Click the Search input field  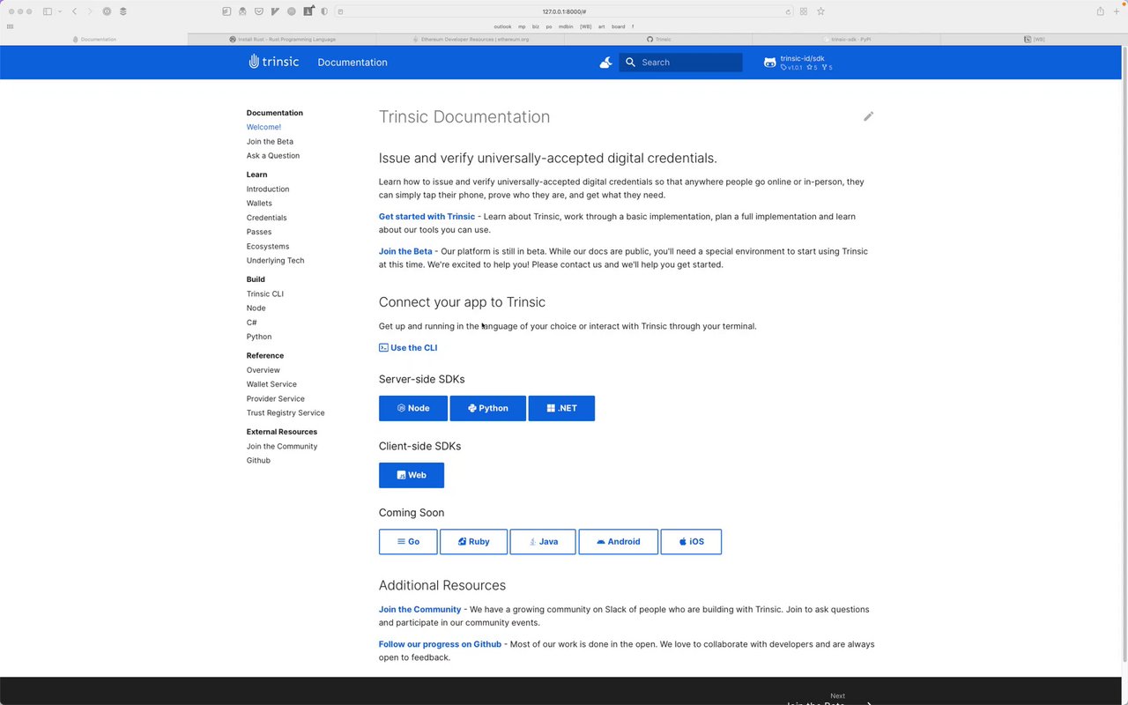pos(680,63)
